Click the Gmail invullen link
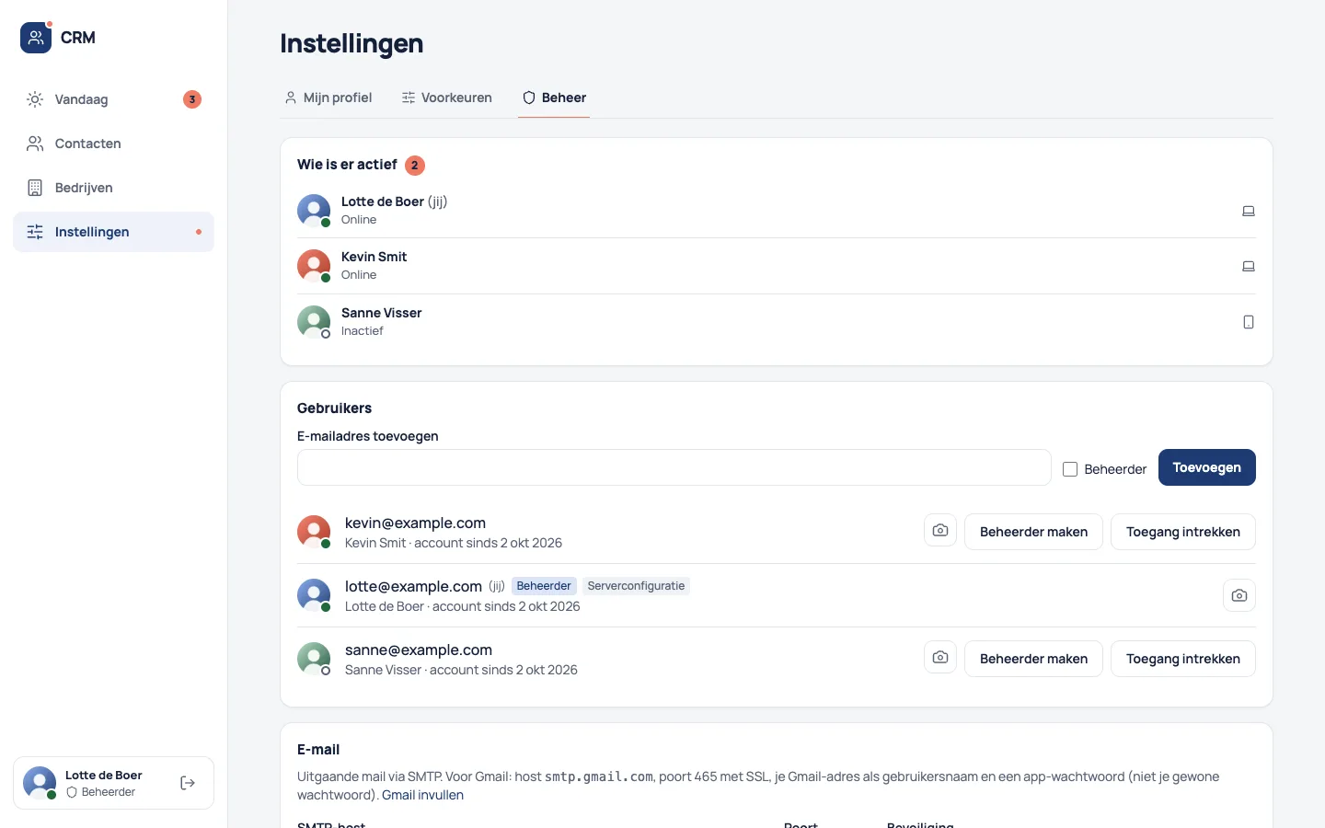This screenshot has height=828, width=1325. pos(422,795)
